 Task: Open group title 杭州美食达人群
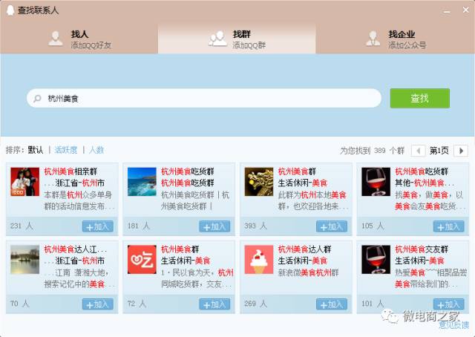click(x=305, y=249)
